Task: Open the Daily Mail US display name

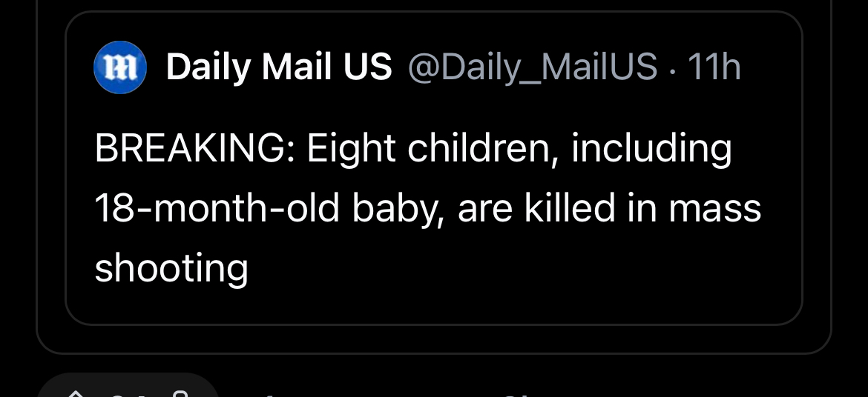Action: pyautogui.click(x=278, y=68)
